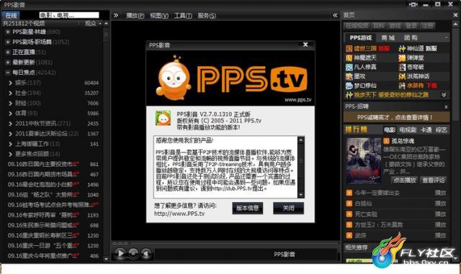Click the PPS诚聘英才 recruitment banner
Viewport: 461px width, 274px height.
pyautogui.click(x=397, y=117)
